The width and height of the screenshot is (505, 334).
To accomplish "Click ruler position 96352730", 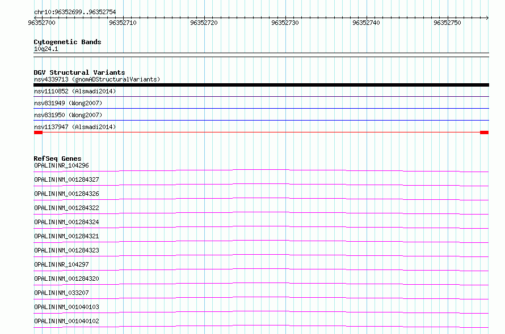I will coord(285,23).
